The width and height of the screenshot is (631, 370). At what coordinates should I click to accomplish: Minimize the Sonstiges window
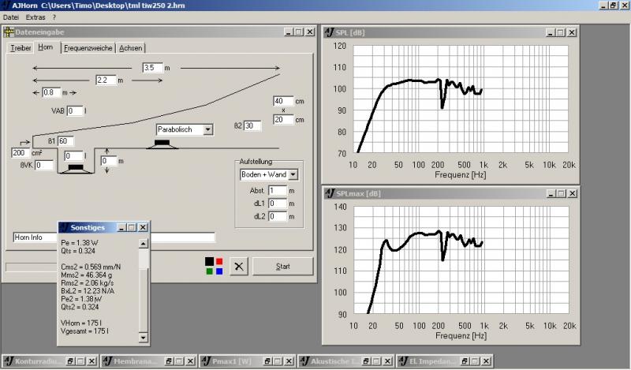coord(121,227)
